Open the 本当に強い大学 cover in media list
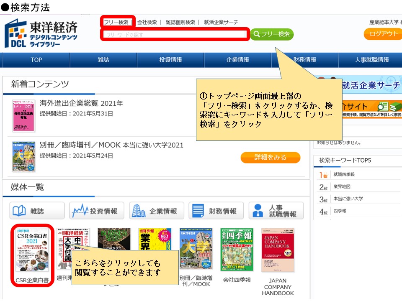Image resolution: width=402 pixels, height=301 pixels. [x=196, y=248]
